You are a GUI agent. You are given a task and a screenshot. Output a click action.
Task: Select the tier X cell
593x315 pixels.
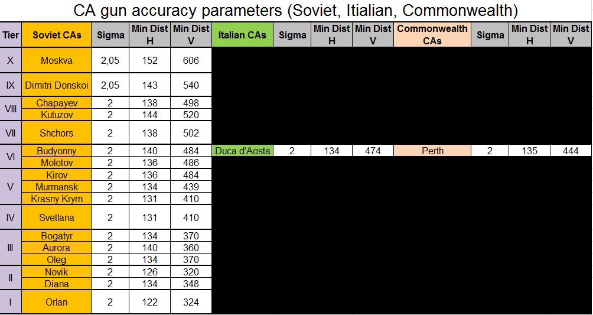pos(11,60)
